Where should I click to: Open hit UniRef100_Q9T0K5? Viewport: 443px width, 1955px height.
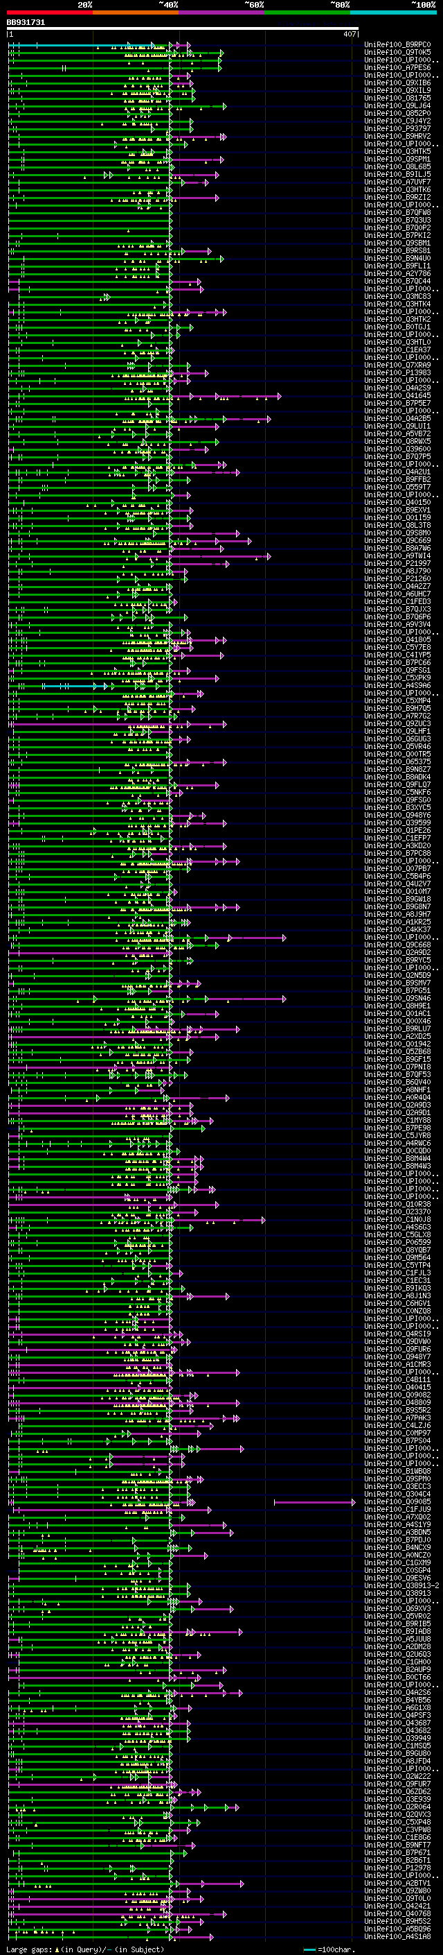pyautogui.click(x=397, y=53)
